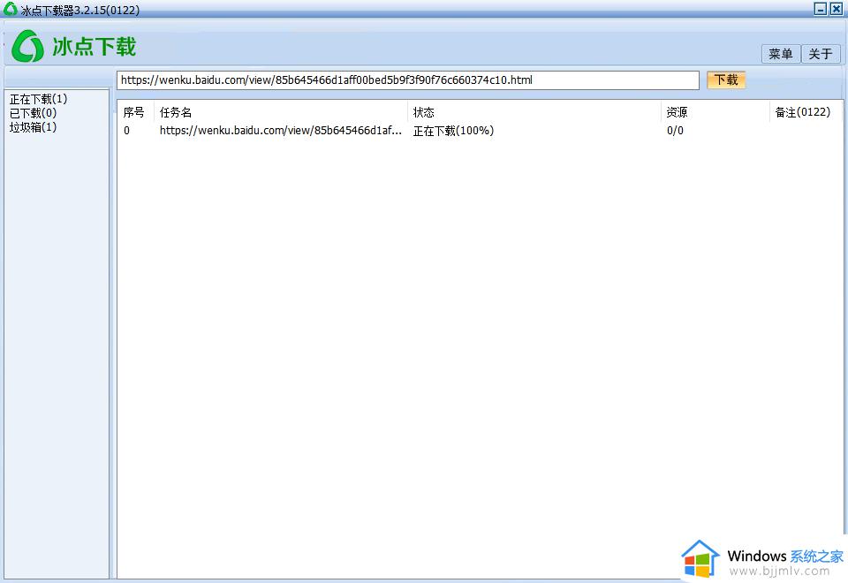Click the row number 0 cell

pos(126,131)
